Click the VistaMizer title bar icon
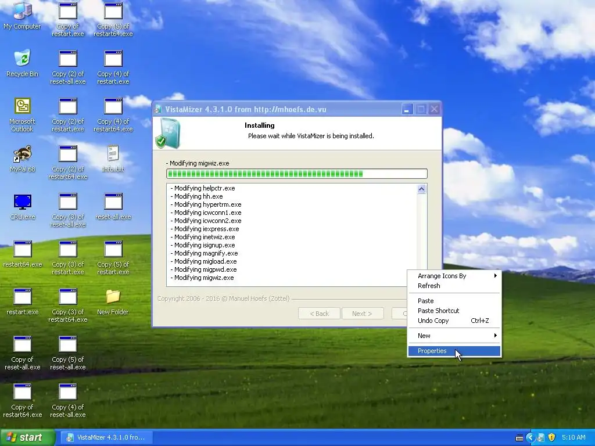 158,110
